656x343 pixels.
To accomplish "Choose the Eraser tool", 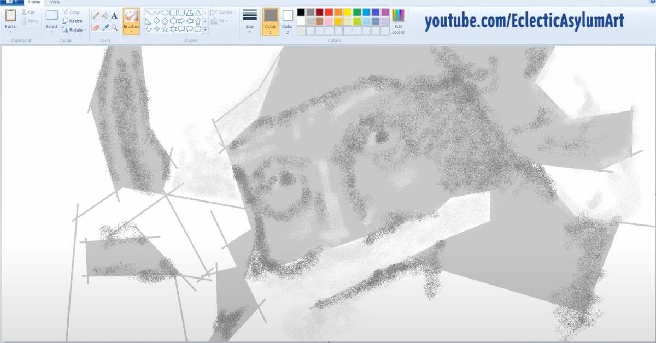I will point(96,27).
